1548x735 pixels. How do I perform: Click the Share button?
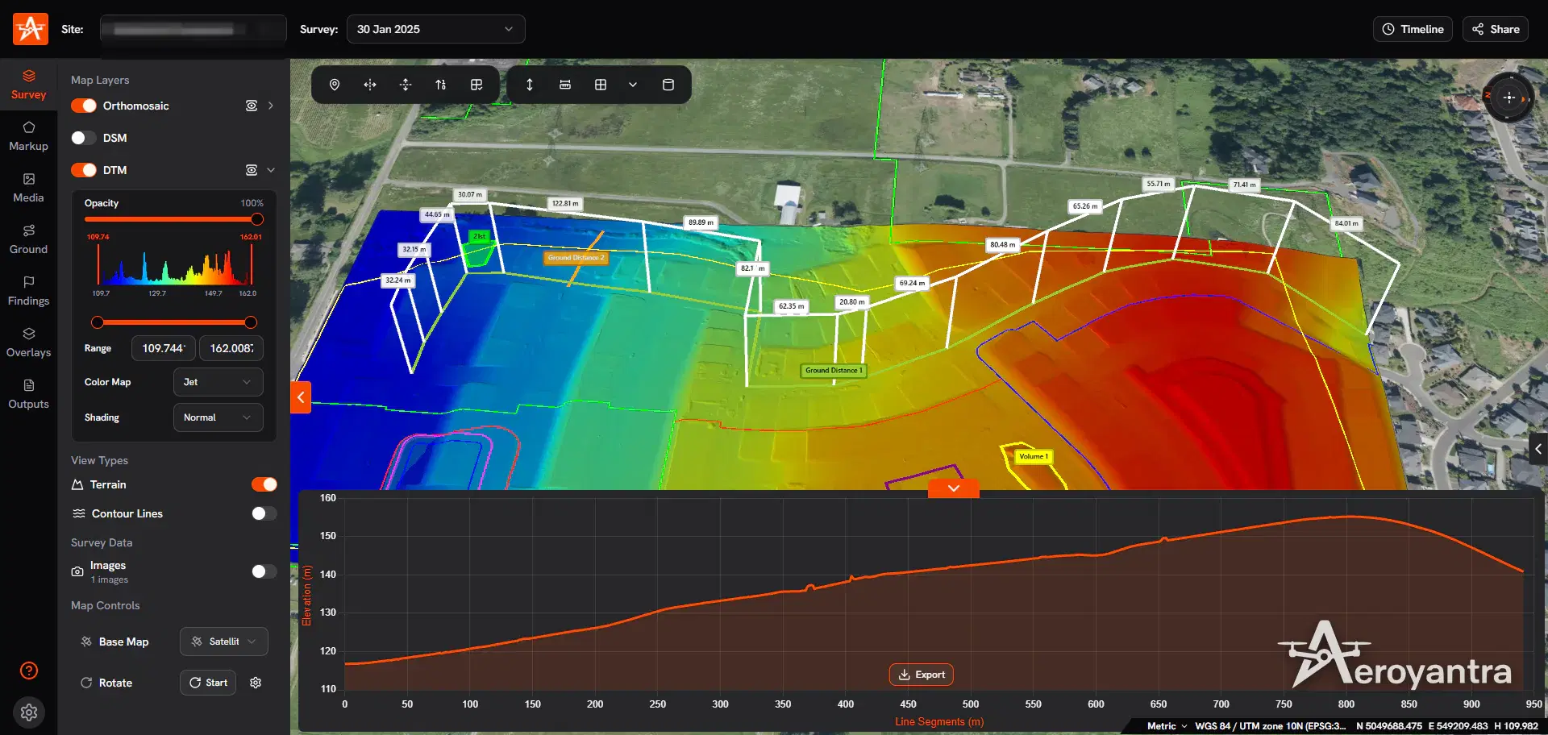pos(1496,29)
